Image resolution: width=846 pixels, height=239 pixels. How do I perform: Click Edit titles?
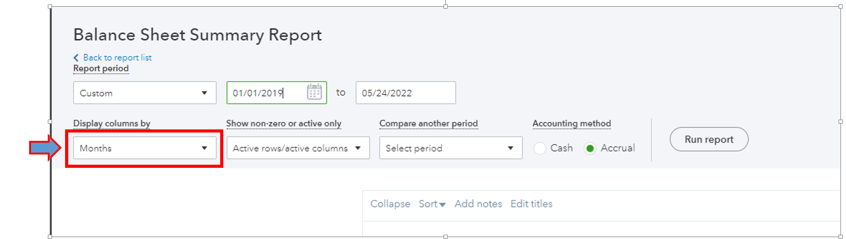(x=532, y=204)
